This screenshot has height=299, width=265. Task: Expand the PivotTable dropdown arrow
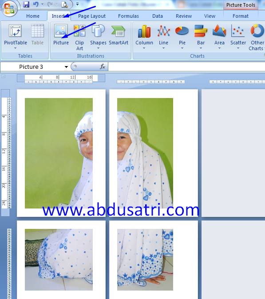[16, 48]
